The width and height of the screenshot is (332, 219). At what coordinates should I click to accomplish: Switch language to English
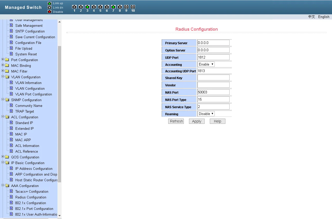point(324,17)
